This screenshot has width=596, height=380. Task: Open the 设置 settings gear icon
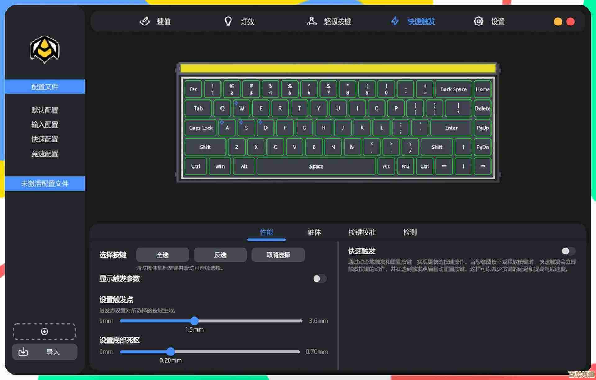478,21
